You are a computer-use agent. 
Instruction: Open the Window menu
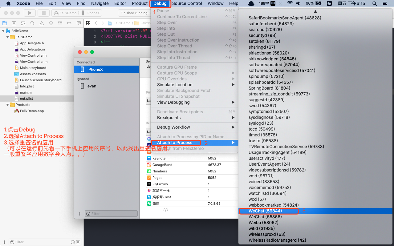point(215,3)
